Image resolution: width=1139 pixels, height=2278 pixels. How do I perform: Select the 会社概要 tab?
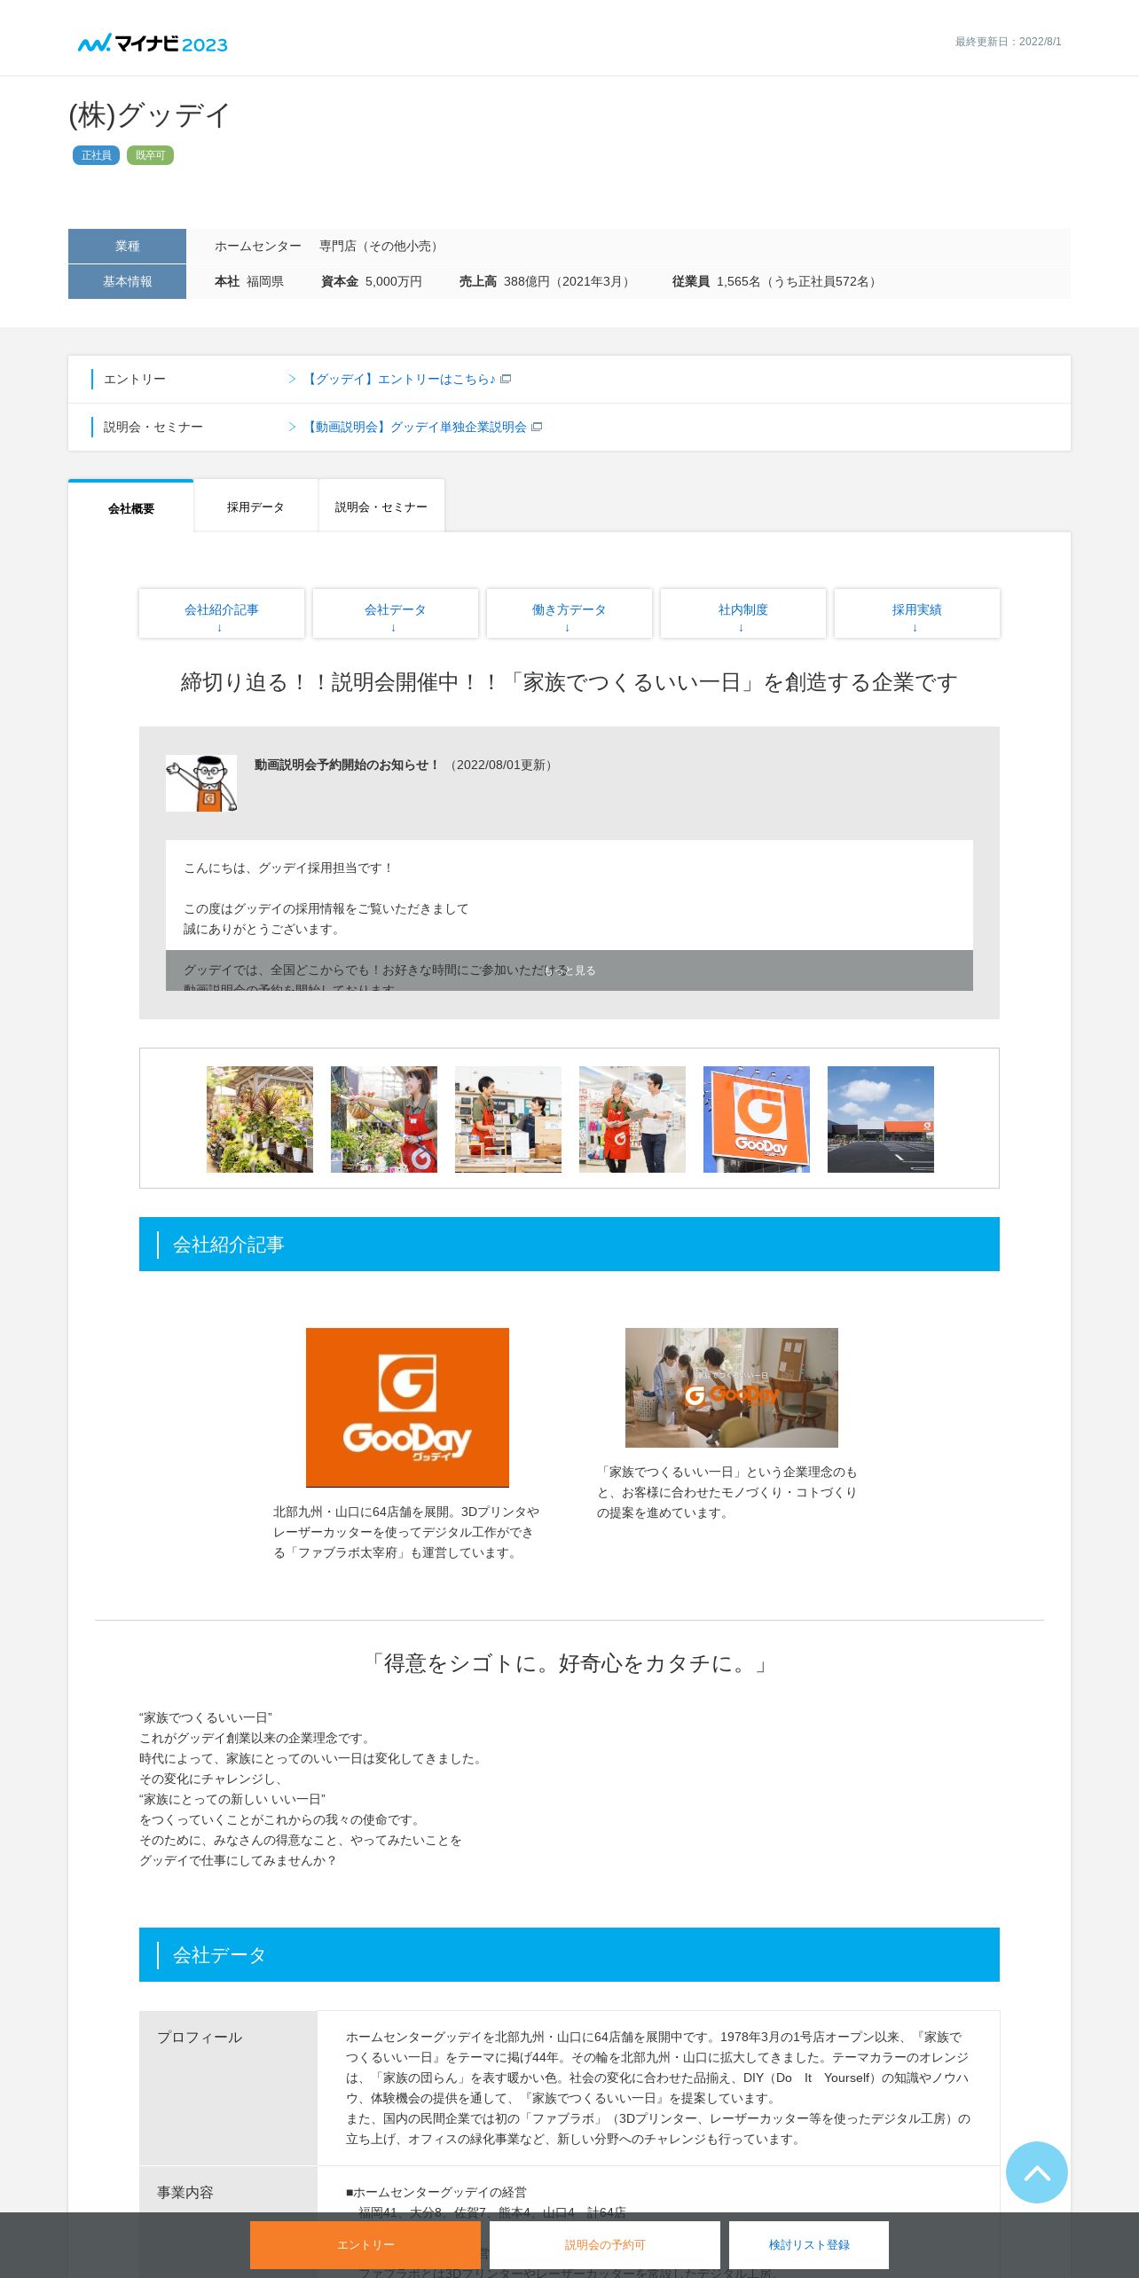pyautogui.click(x=131, y=507)
